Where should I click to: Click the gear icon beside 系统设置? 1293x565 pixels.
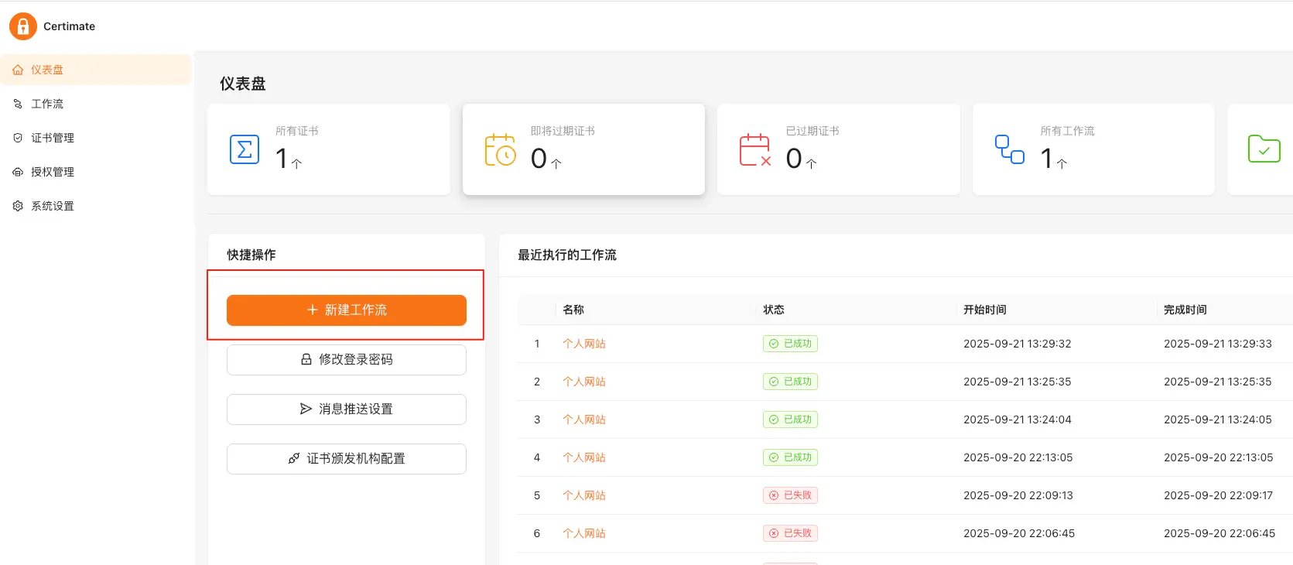click(x=18, y=206)
